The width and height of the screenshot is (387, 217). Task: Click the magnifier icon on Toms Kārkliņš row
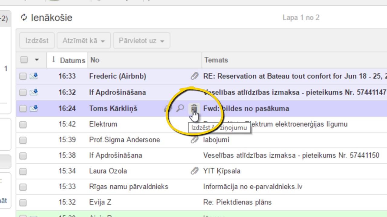(x=180, y=108)
